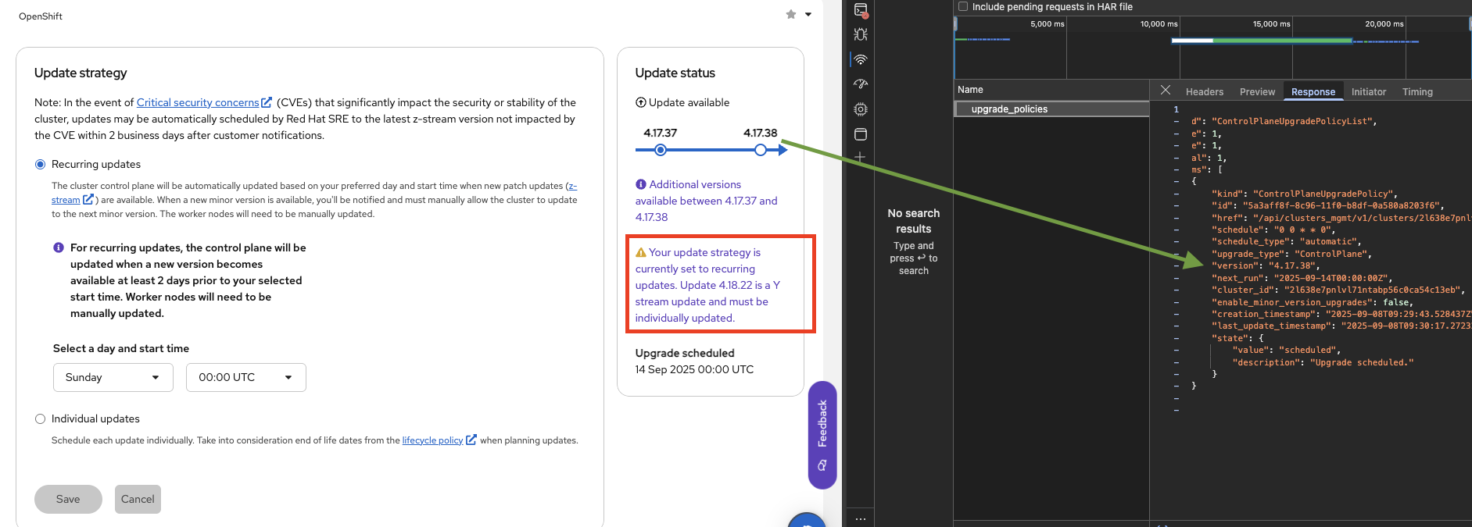Image resolution: width=1472 pixels, height=527 pixels.
Task: Click the plus icon to add DevTools tools
Action: tap(860, 157)
